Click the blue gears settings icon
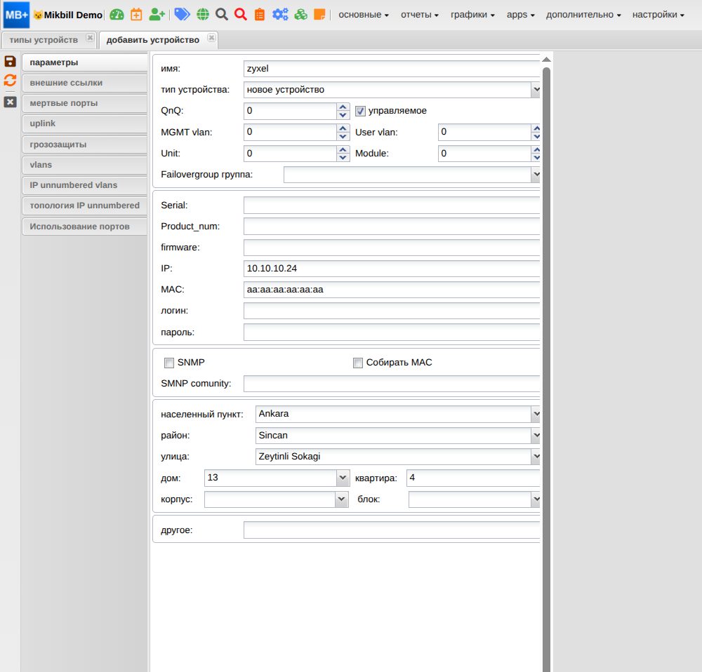 (x=280, y=14)
